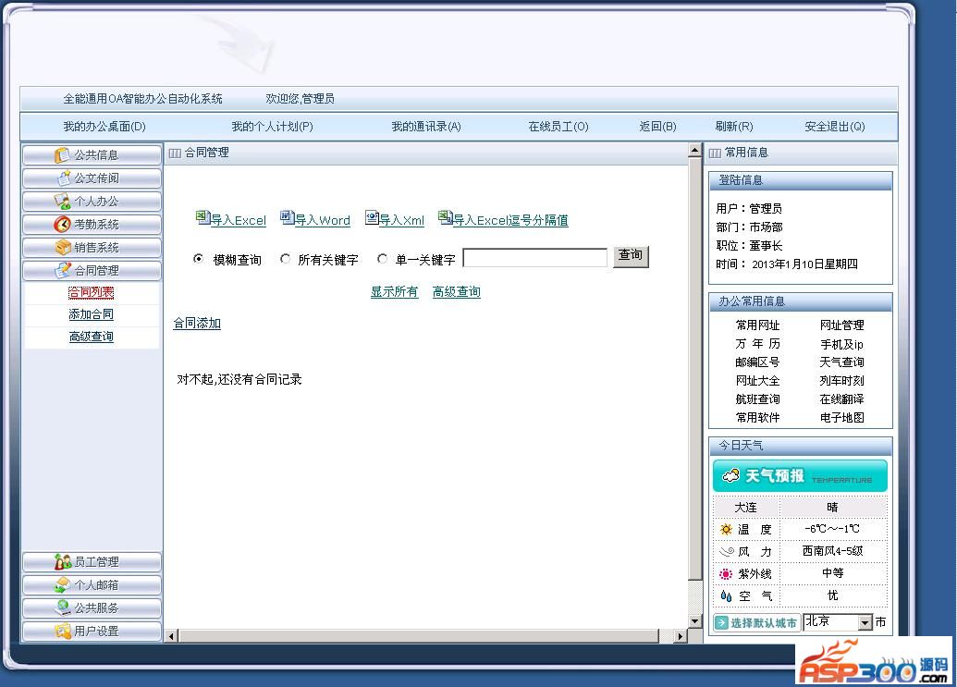Screen dimensions: 957x687
Task: Click the 选择默认城市 button
Action: (x=756, y=623)
